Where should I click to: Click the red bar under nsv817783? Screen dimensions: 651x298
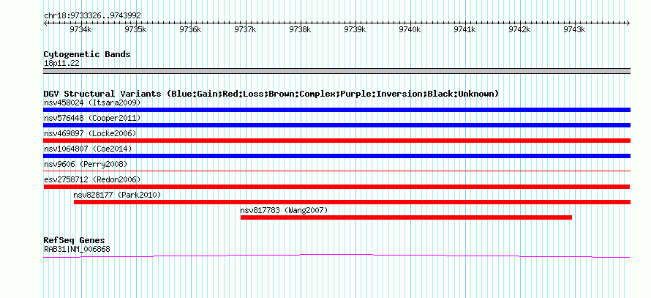point(406,217)
